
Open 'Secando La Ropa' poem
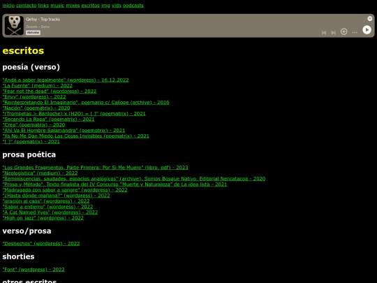coord(48,119)
